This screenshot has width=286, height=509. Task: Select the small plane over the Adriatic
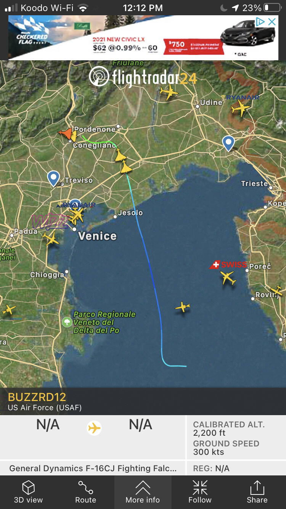183,307
